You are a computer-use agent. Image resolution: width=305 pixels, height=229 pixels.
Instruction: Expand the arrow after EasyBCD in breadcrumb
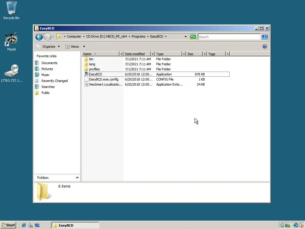[x=166, y=37]
